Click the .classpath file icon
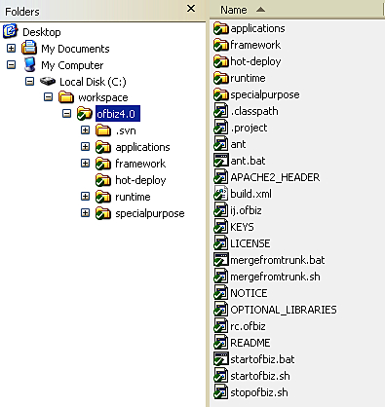Viewport: 385px width, 407px height. (x=221, y=111)
